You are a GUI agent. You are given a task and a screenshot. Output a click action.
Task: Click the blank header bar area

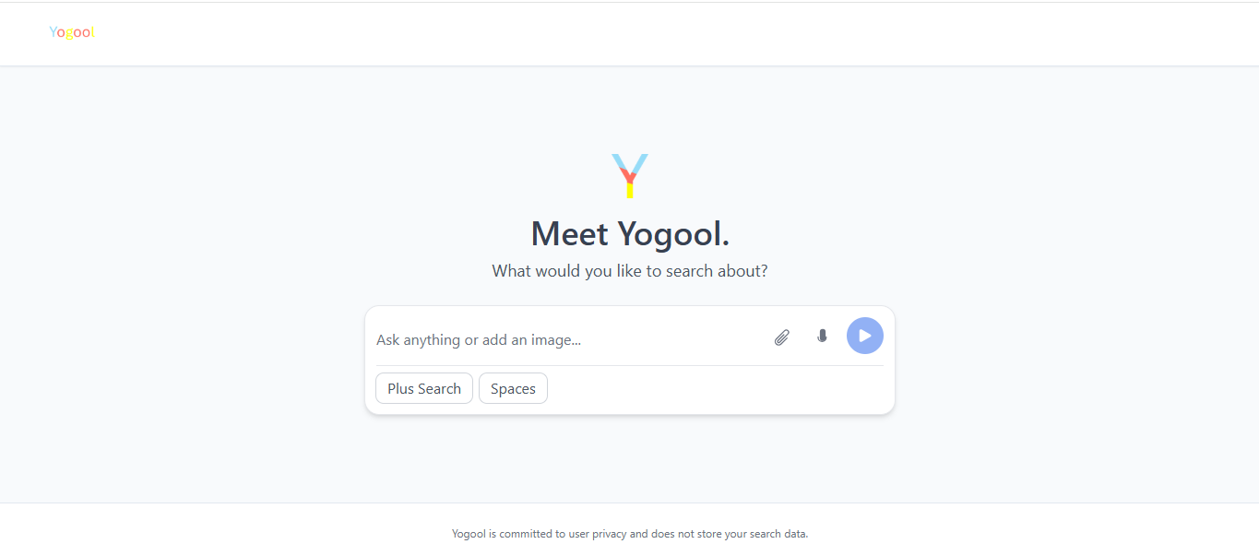pos(646,33)
